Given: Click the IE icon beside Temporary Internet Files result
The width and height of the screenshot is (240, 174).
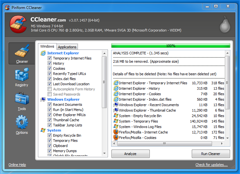Looking at the screenshot, I should (x=116, y=83).
